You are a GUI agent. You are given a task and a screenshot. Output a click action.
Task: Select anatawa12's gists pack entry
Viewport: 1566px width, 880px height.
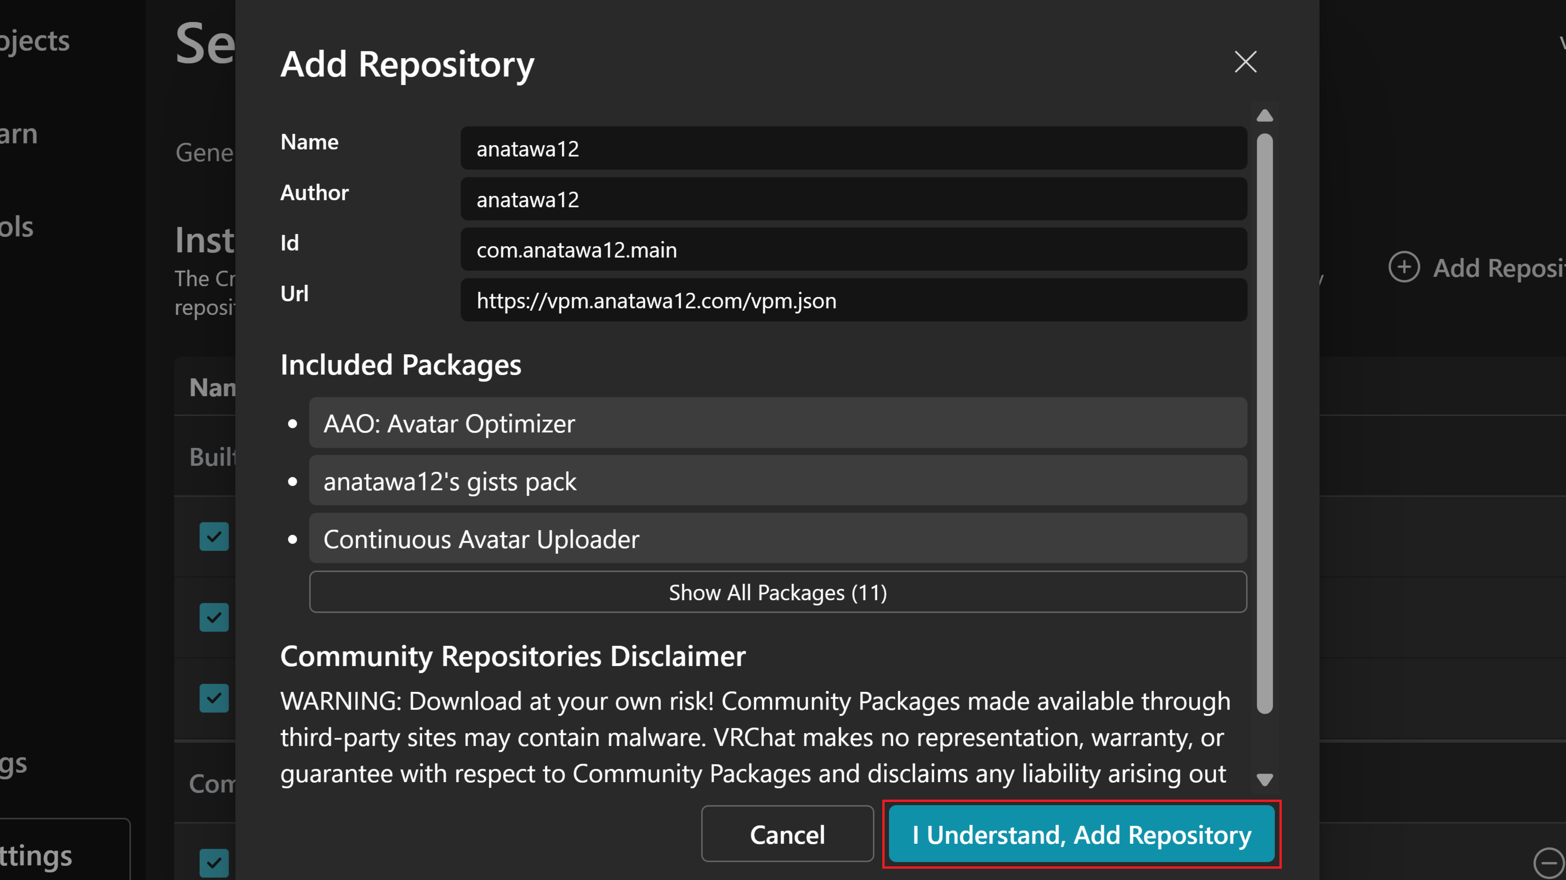[777, 481]
